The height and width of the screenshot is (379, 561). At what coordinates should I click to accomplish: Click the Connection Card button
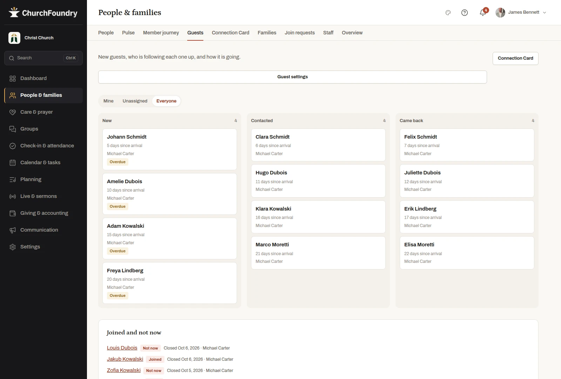(x=515, y=58)
